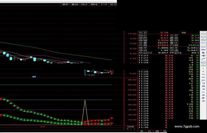The image size is (207, 133).
Task: Click the 总量 76221 value
Action: point(163,43)
